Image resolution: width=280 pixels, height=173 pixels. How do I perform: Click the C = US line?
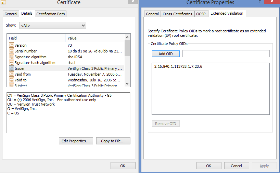pyautogui.click(x=13, y=113)
